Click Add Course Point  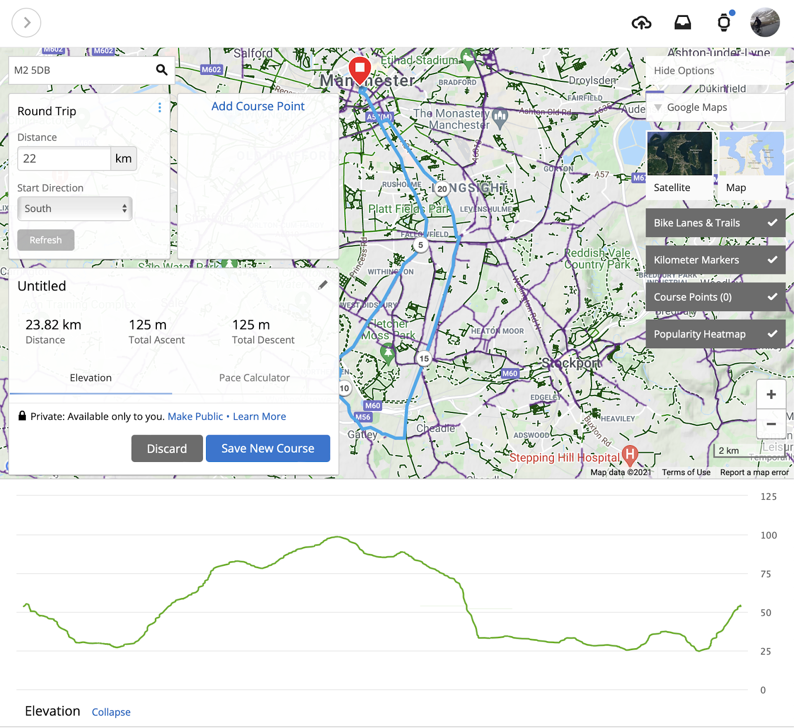[258, 106]
